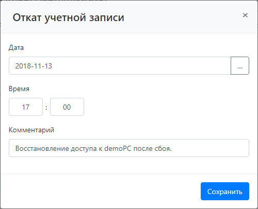Close the Откат учетной записи dialog
This screenshot has width=258, height=209.
(245, 15)
